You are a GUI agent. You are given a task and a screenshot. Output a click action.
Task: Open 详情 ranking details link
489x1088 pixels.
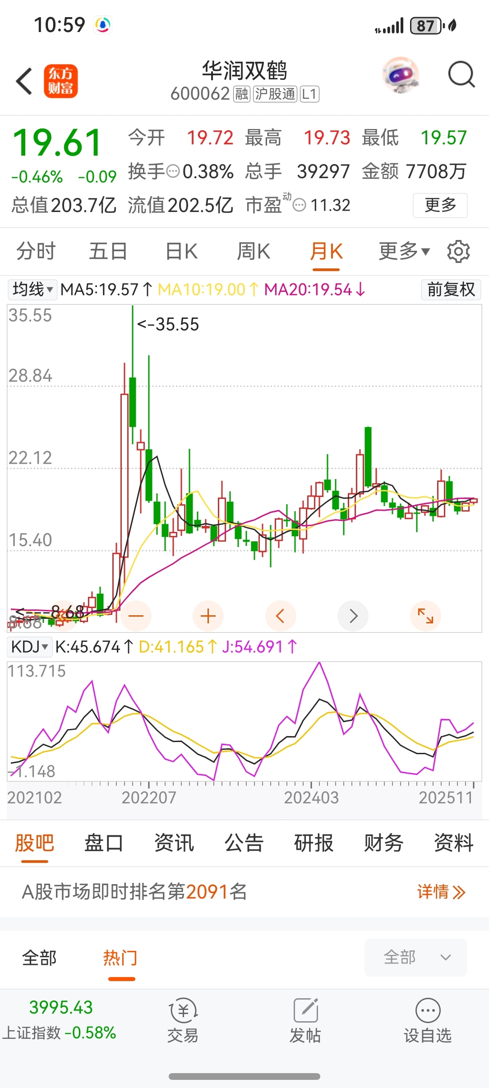pyautogui.click(x=441, y=892)
